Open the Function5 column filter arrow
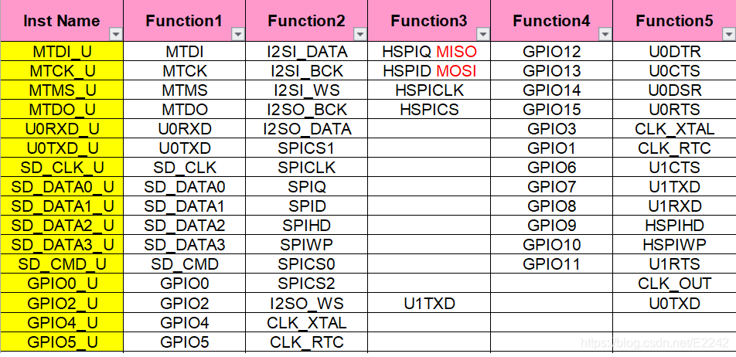Screen dimensions: 736x357 tap(728, 34)
